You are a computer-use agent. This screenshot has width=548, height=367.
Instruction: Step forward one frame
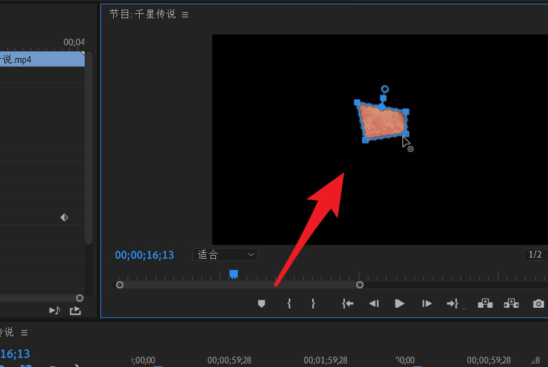(427, 304)
